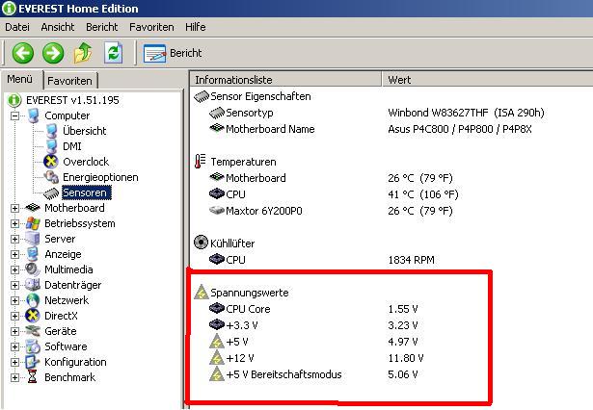Viewport: 593px width, 410px height.
Task: Click the Server icon in the tree
Action: (x=33, y=239)
